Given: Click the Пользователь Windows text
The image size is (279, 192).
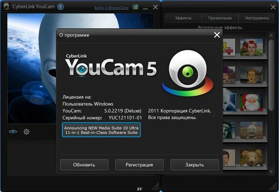Looking at the screenshot, I should click(88, 104).
